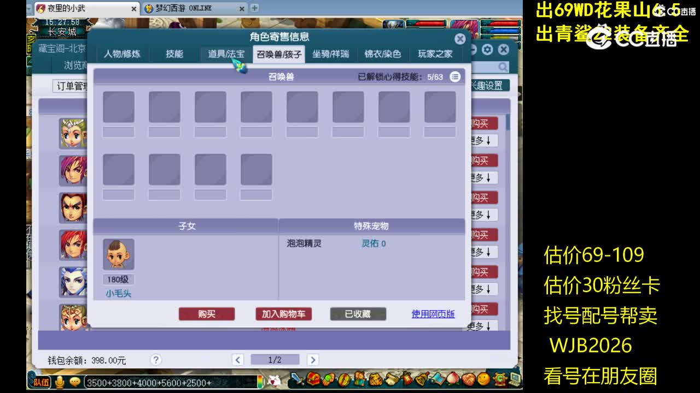This screenshot has width=700, height=393.
Task: Expand 更多 in the purple-haired avatar row
Action: click(x=483, y=177)
